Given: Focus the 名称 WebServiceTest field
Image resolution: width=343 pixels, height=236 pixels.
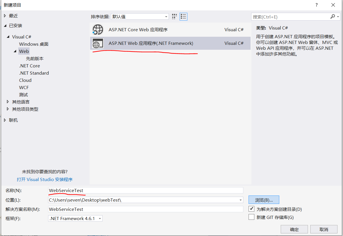Looking at the screenshot, I should pos(146,190).
